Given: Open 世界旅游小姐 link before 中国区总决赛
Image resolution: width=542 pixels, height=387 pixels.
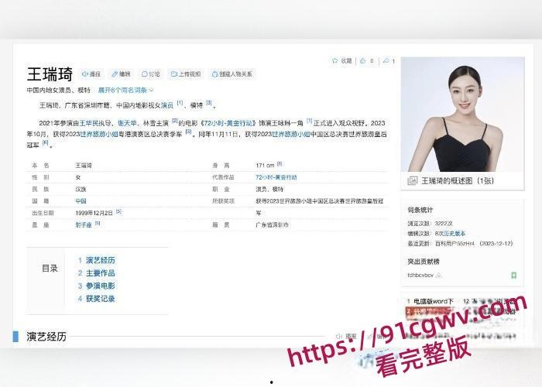Looking at the screenshot, I should pyautogui.click(x=291, y=134).
